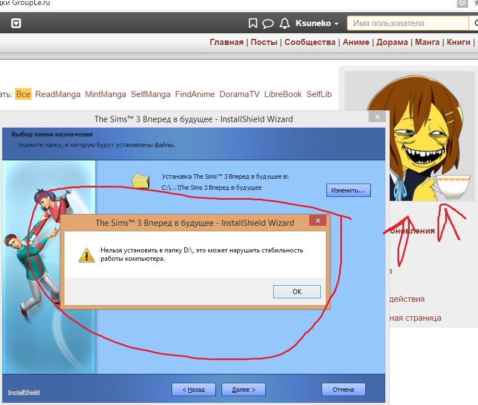Click Выбор папки назначения heading
This screenshot has width=478, height=405.
tap(52, 134)
